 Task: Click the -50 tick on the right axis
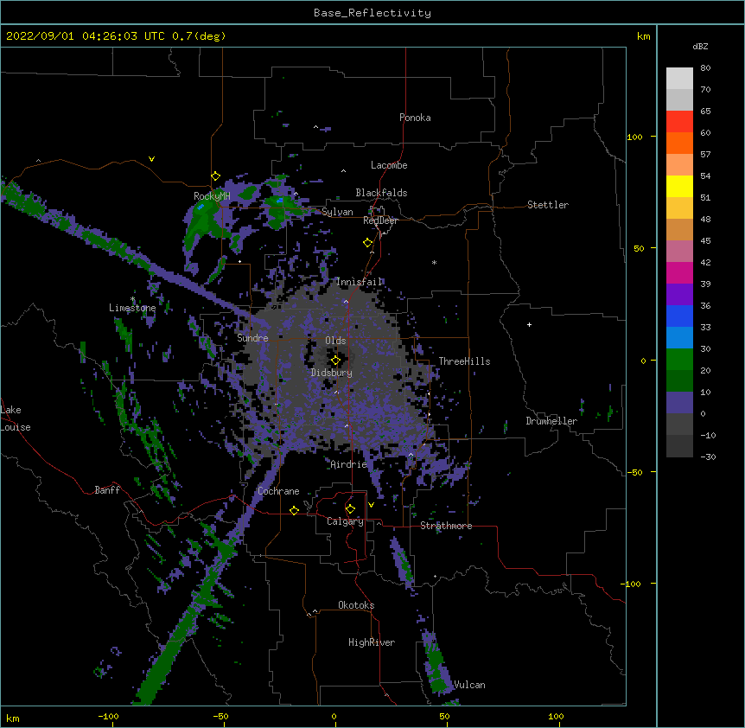tap(634, 472)
